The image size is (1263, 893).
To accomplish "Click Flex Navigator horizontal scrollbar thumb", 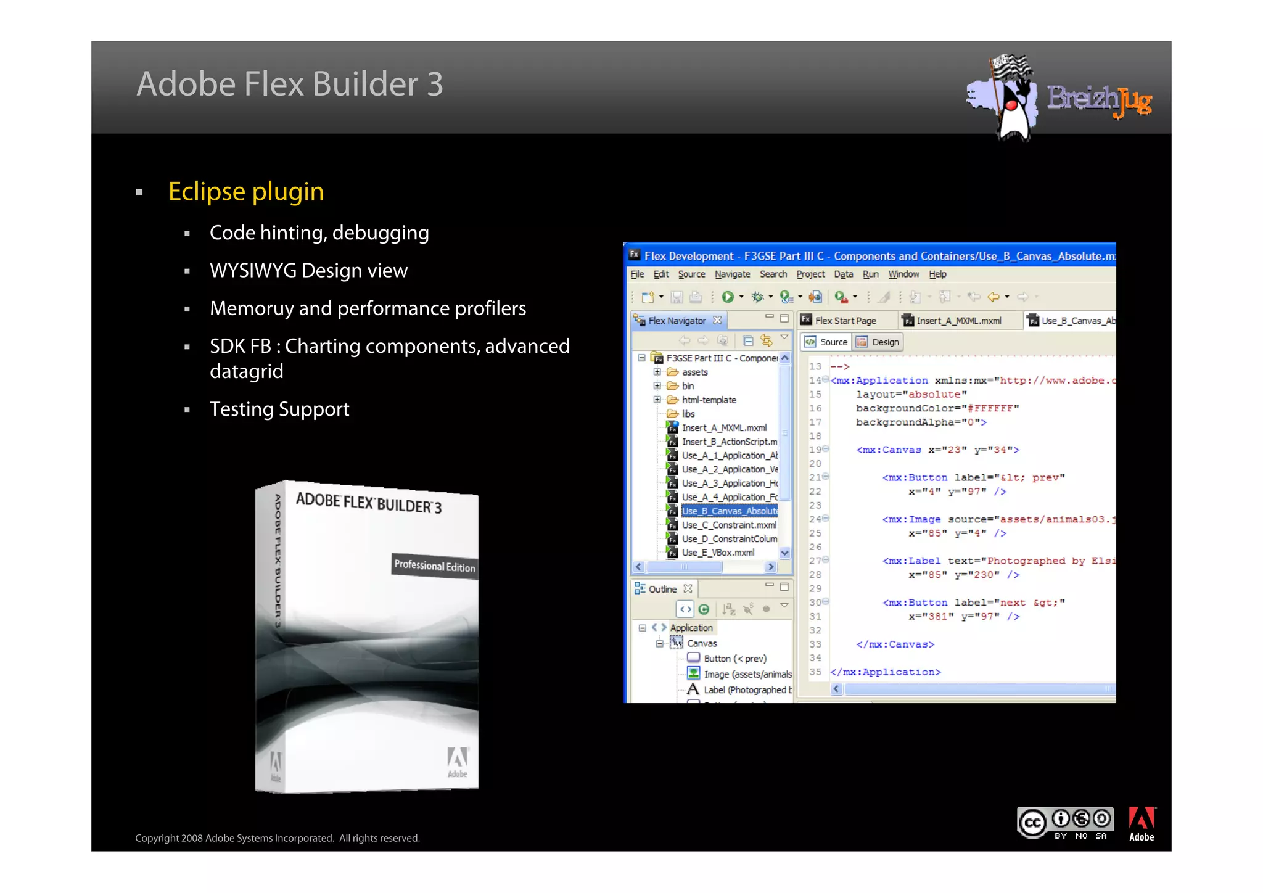I will [685, 566].
